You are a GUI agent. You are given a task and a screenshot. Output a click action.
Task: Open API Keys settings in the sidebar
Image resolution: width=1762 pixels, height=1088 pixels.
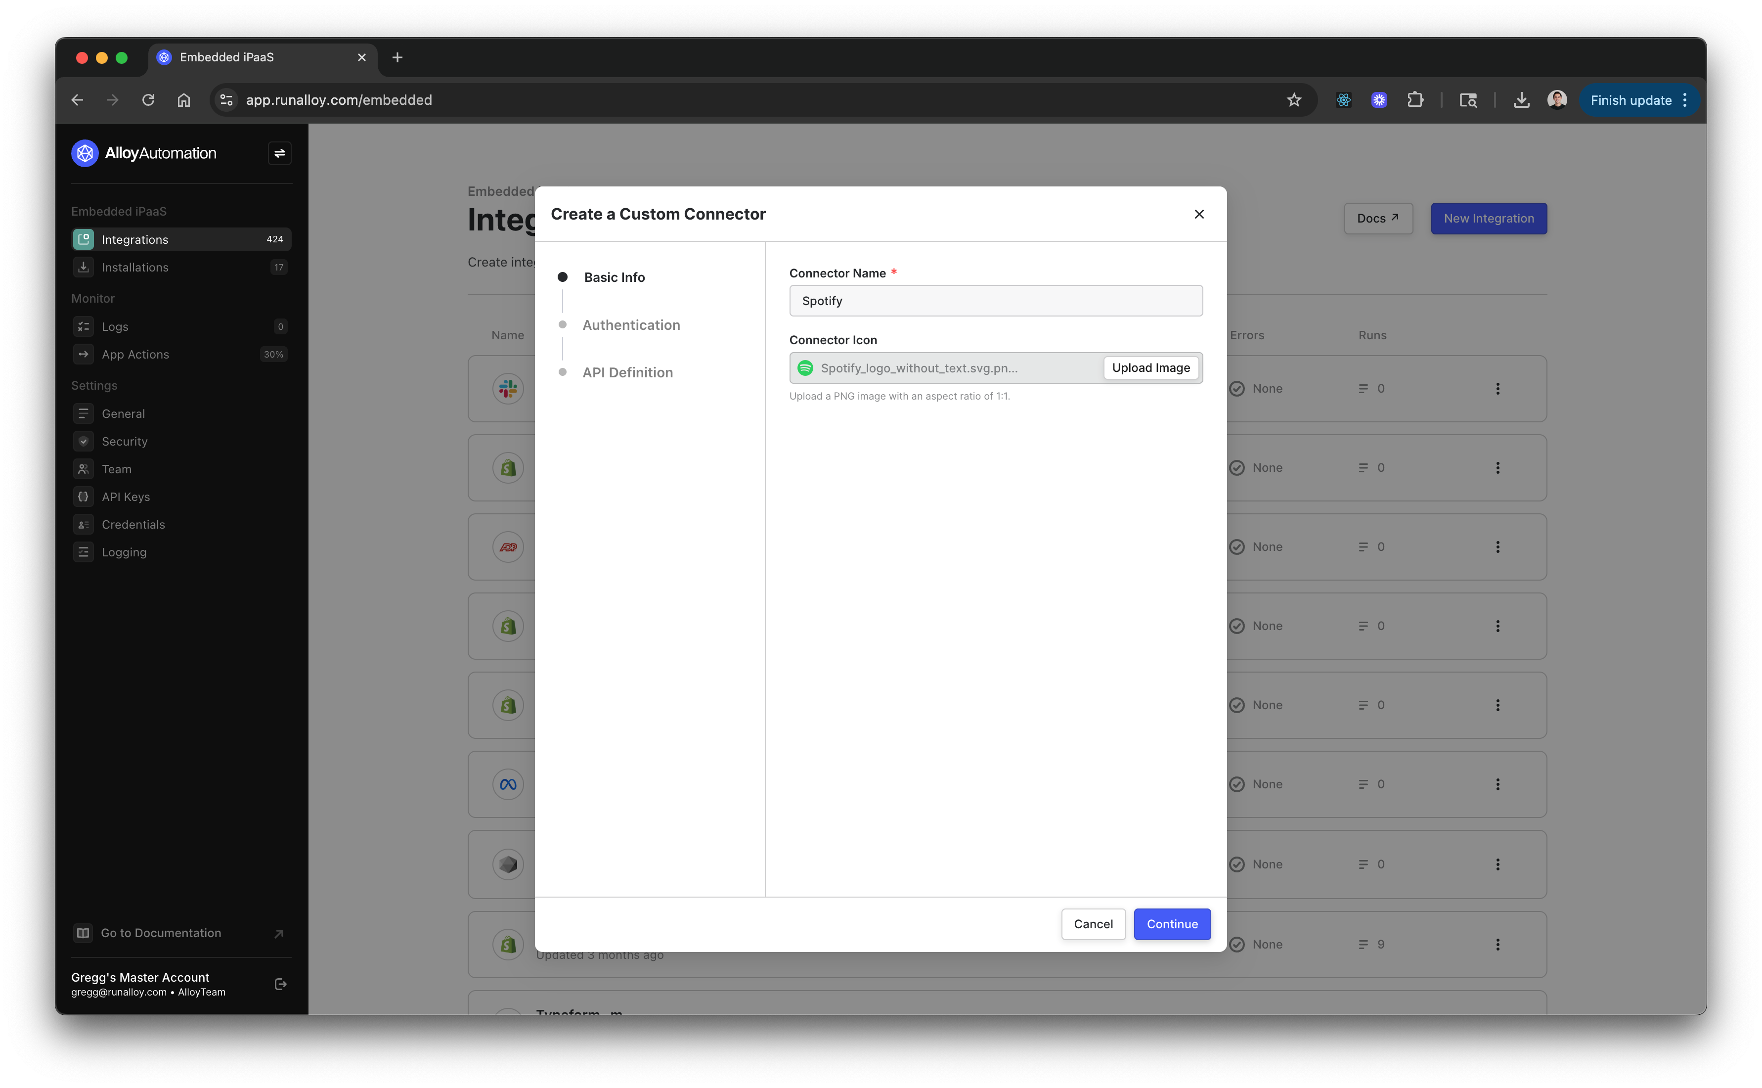click(x=126, y=497)
